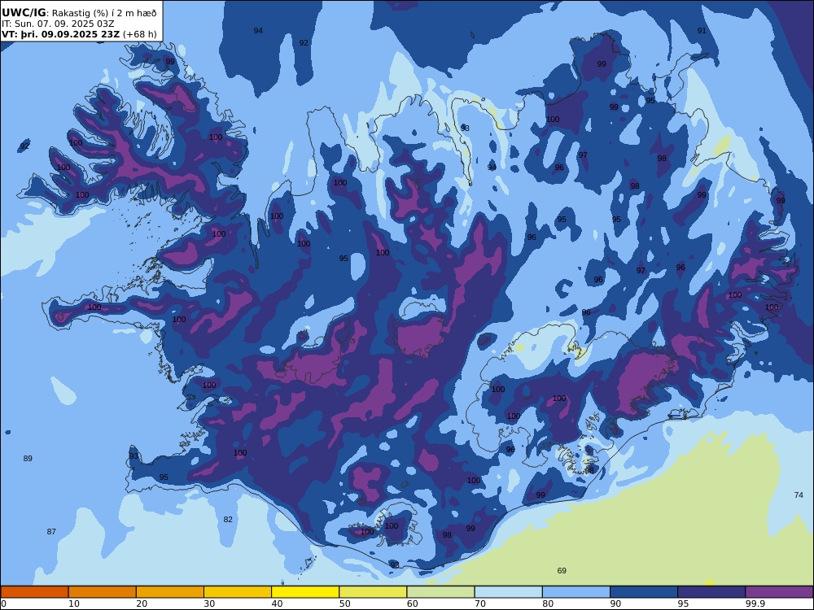This screenshot has width=814, height=610.
Task: Click the "40" tick label on the legend
Action: (278, 603)
